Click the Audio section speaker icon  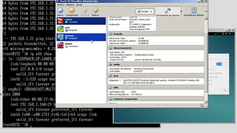point(111,64)
